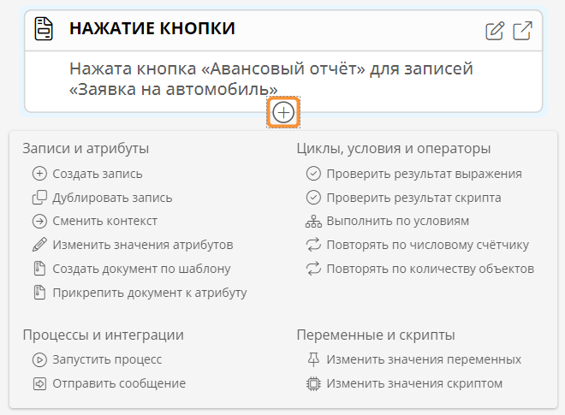This screenshot has width=565, height=415.
Task: Click the pin icon beside Изменить значения переменных
Action: coord(313,359)
